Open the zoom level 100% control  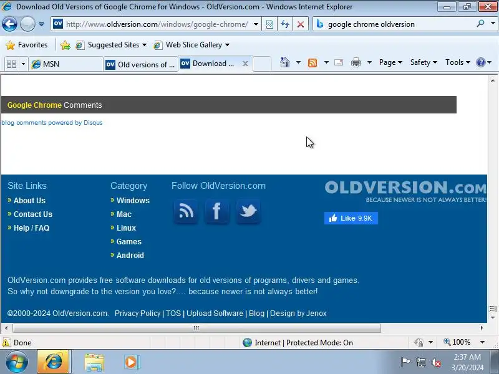pyautogui.click(x=464, y=342)
